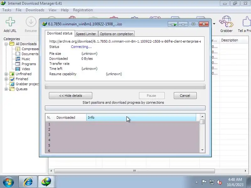
Task: Click the Info column header
Action: coord(141,118)
